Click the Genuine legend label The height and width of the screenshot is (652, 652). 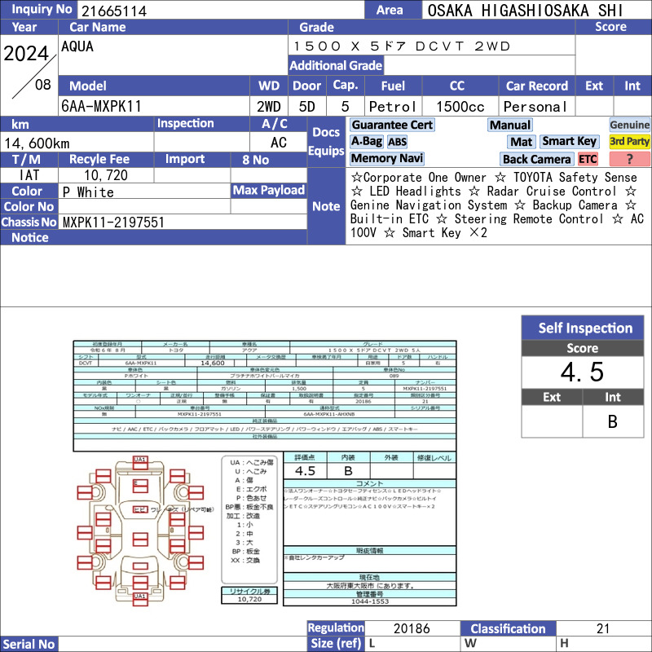click(629, 125)
